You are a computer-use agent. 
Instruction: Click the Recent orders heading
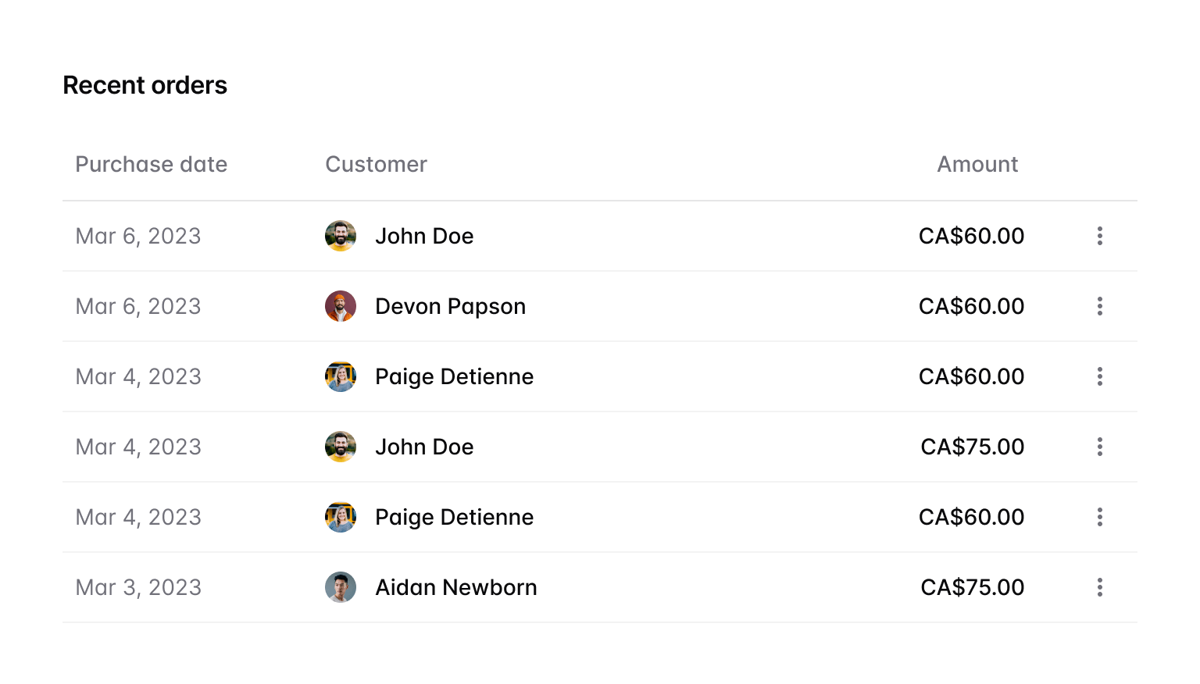coord(145,85)
